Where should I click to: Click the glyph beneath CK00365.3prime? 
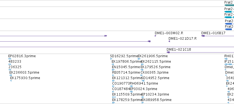coord(142,75)
